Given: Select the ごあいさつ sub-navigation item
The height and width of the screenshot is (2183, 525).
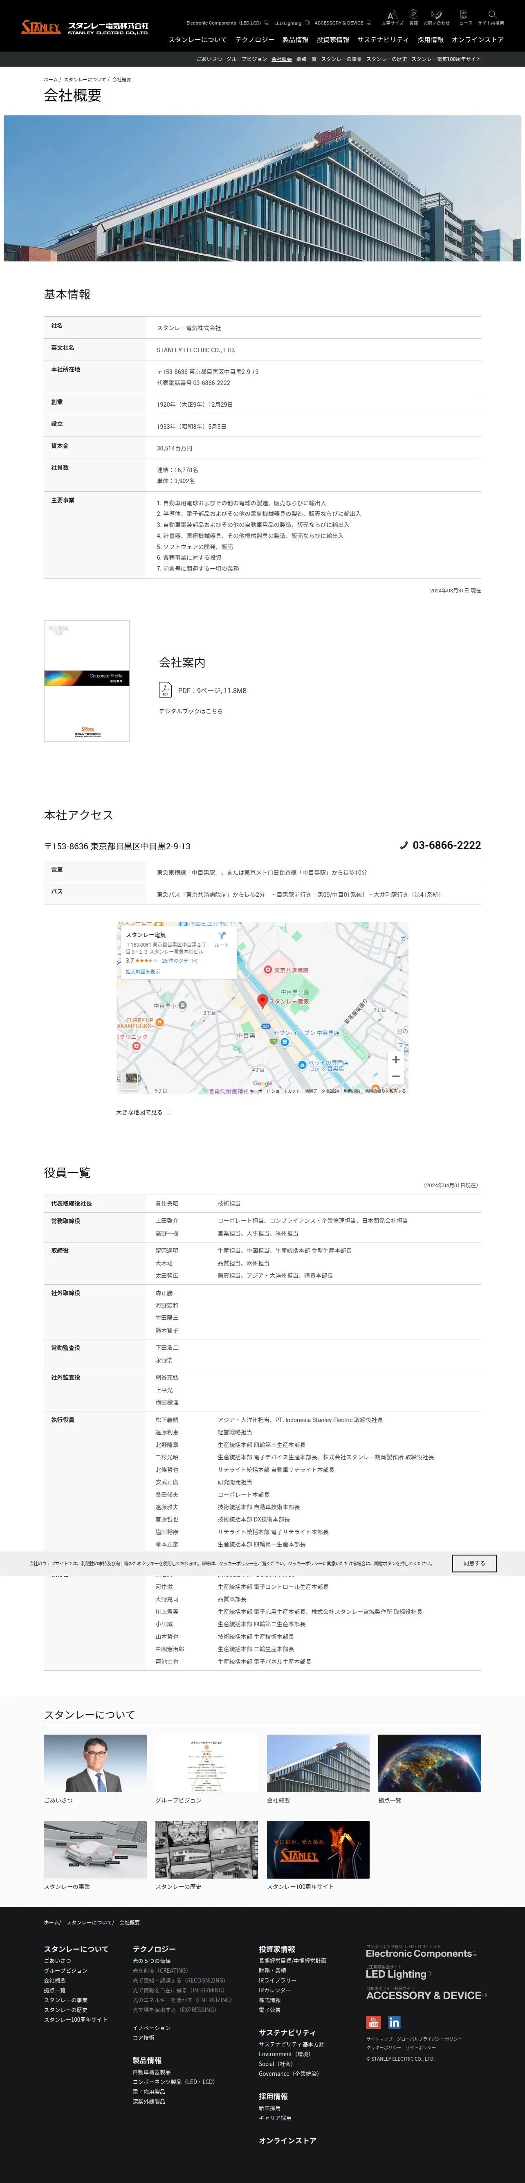Looking at the screenshot, I should click(x=209, y=59).
